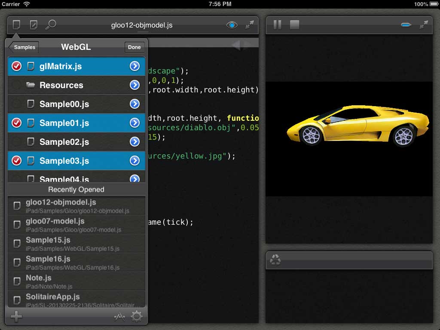Select the Sample04.js file name
Image resolution: width=440 pixels, height=330 pixels.
point(64,179)
